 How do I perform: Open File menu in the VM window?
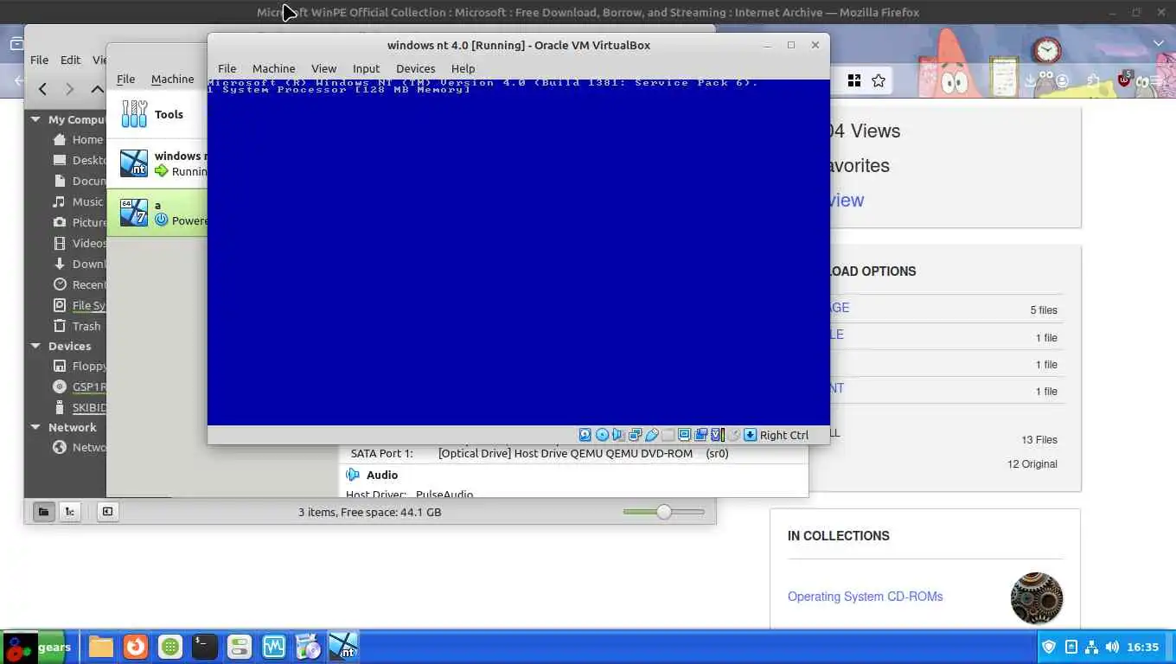[227, 68]
